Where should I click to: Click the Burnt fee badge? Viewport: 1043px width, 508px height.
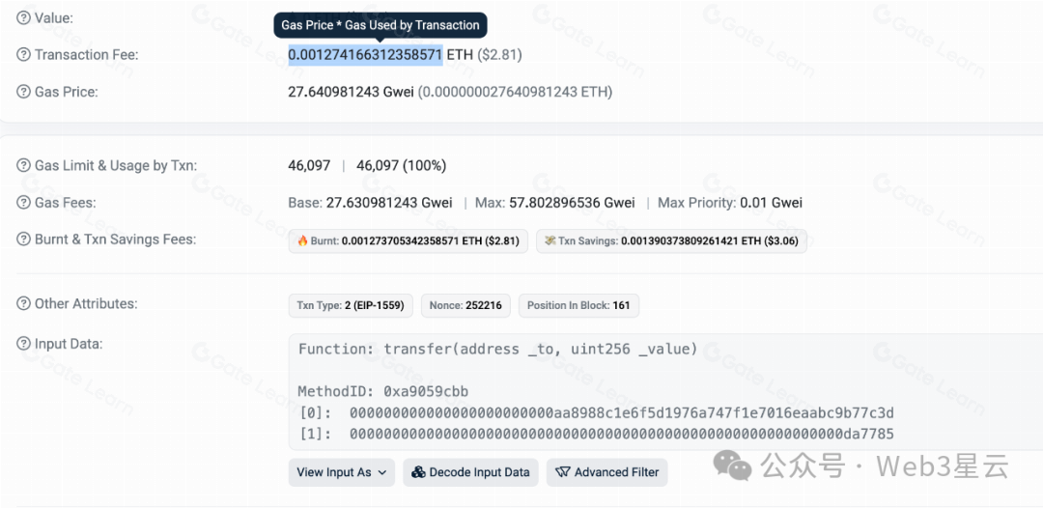(x=409, y=240)
